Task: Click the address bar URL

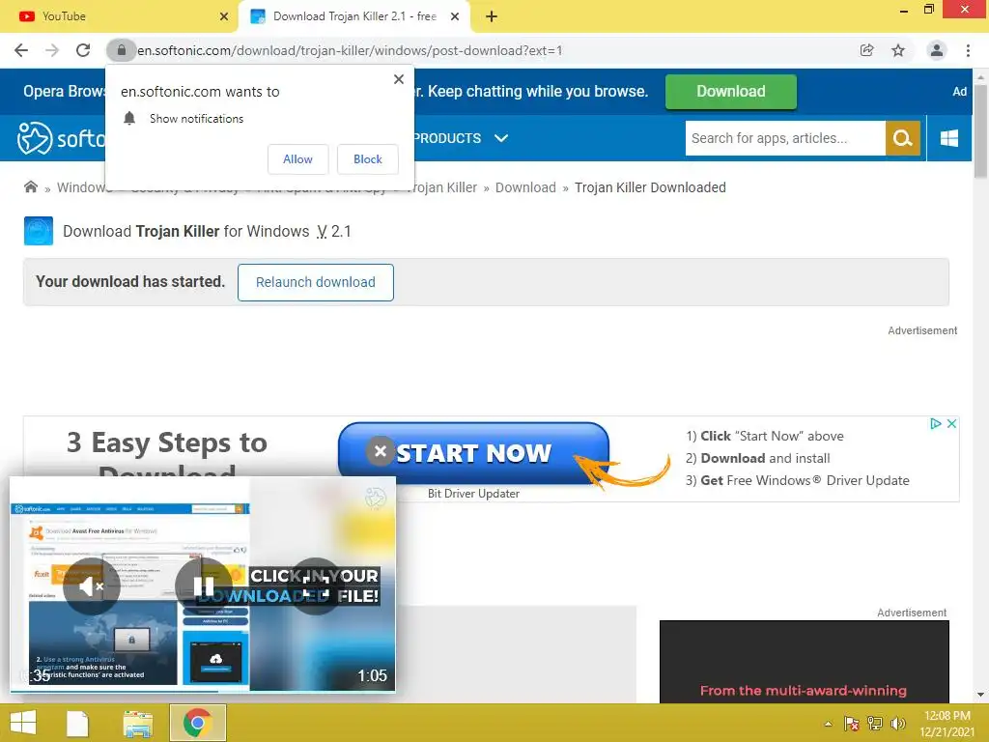Action: coord(350,50)
